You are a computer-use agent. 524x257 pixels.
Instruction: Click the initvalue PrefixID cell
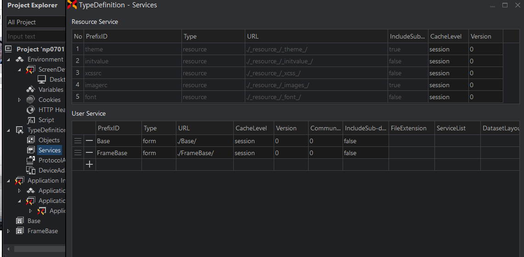pyautogui.click(x=132, y=61)
